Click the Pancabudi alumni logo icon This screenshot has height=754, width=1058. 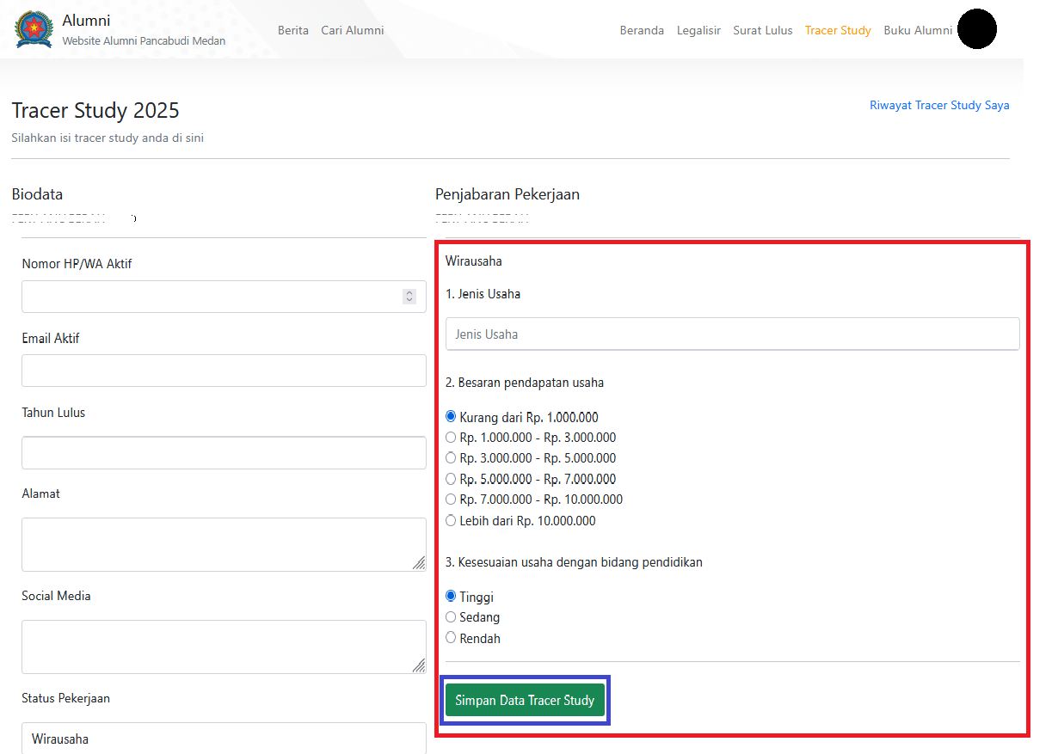pyautogui.click(x=34, y=28)
